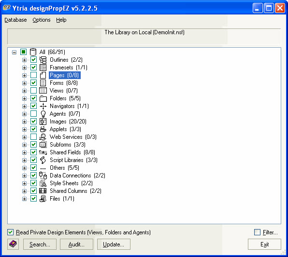Image resolution: width=288 pixels, height=257 pixels.
Task: Expand the Web Services node
Action: pyautogui.click(x=24, y=137)
